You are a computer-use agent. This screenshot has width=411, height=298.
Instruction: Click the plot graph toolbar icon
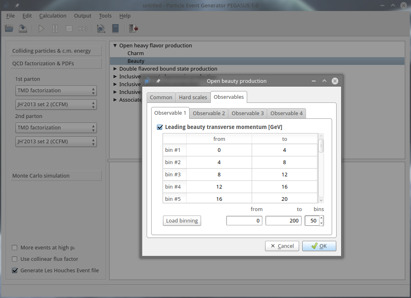tap(101, 29)
